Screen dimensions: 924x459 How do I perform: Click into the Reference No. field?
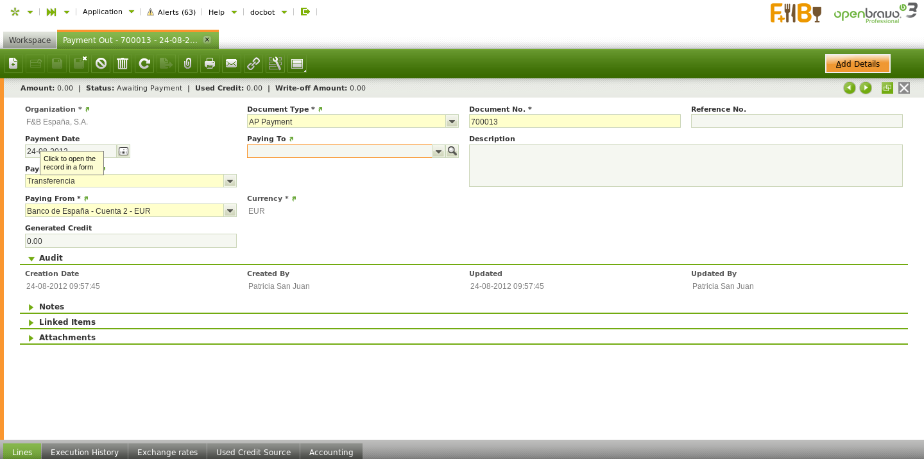point(796,122)
